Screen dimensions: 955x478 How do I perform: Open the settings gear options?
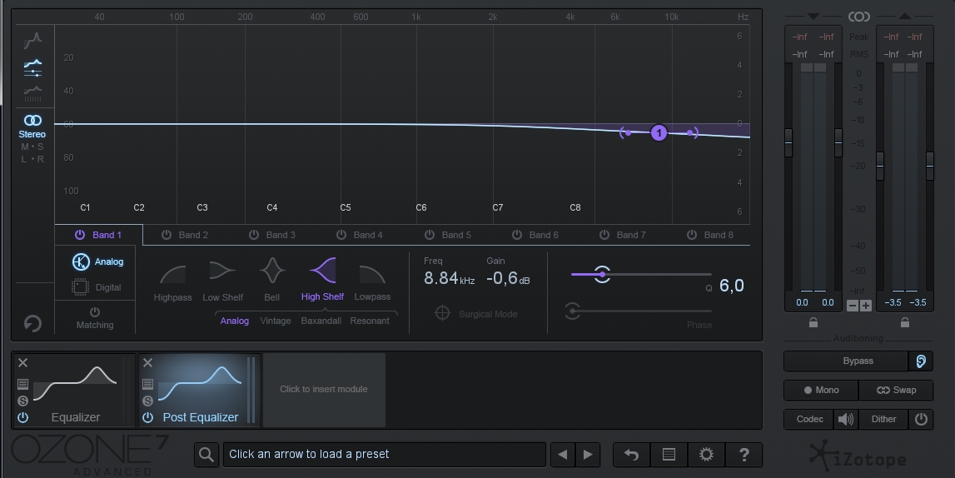(x=706, y=454)
